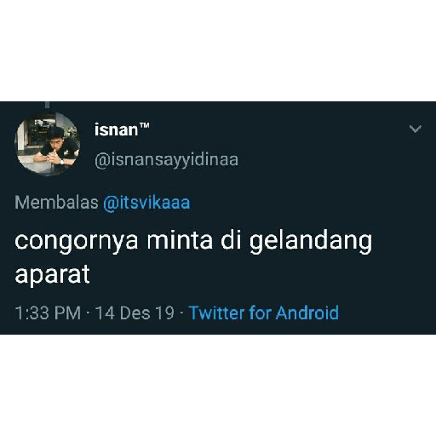Click the word aparat in the tweet
The height and width of the screenshot is (436, 436).
(x=53, y=274)
